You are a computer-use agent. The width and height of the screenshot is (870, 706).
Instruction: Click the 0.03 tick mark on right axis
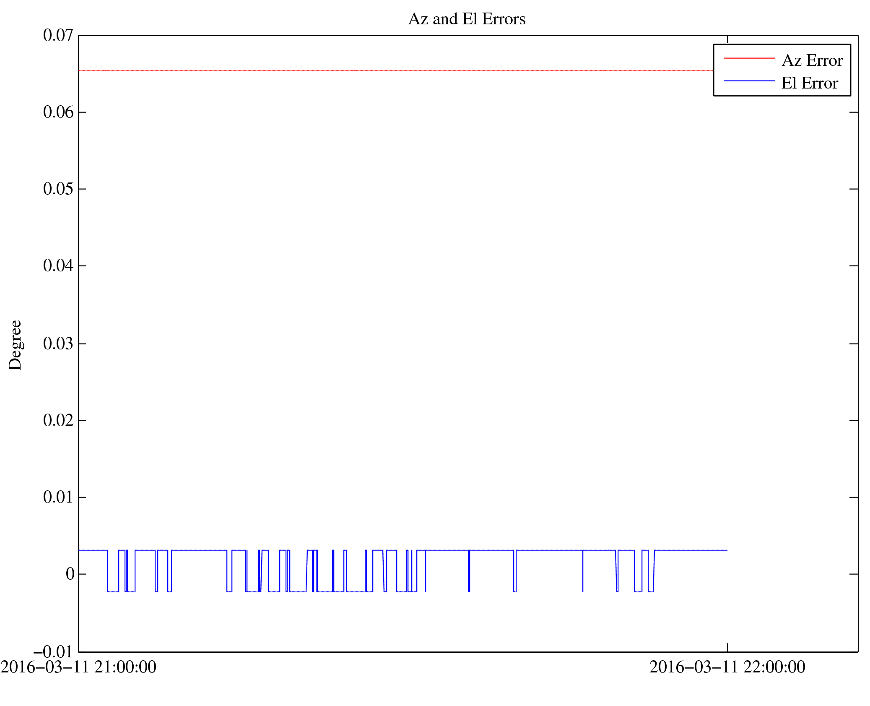853,344
